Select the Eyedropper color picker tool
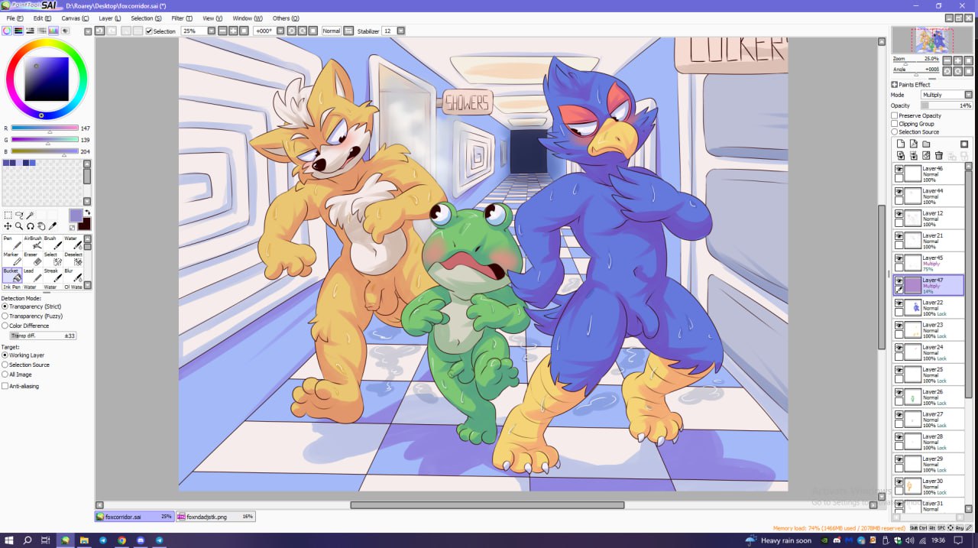Image resolution: width=978 pixels, height=548 pixels. pyautogui.click(x=53, y=226)
